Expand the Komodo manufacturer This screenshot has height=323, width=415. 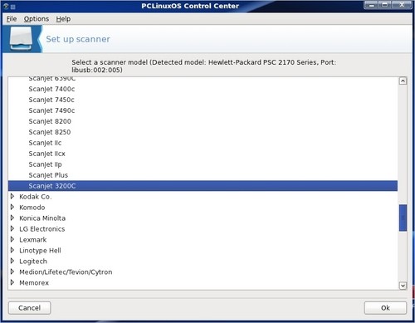pyautogui.click(x=12, y=207)
